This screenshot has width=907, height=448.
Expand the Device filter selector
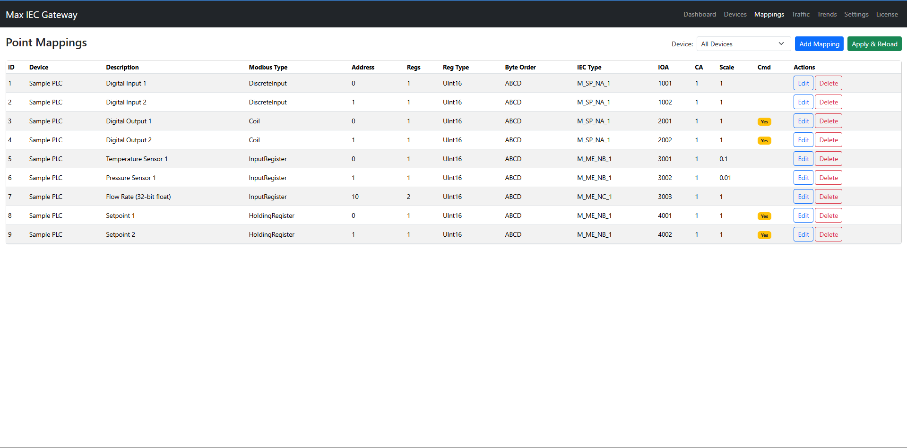pos(743,43)
